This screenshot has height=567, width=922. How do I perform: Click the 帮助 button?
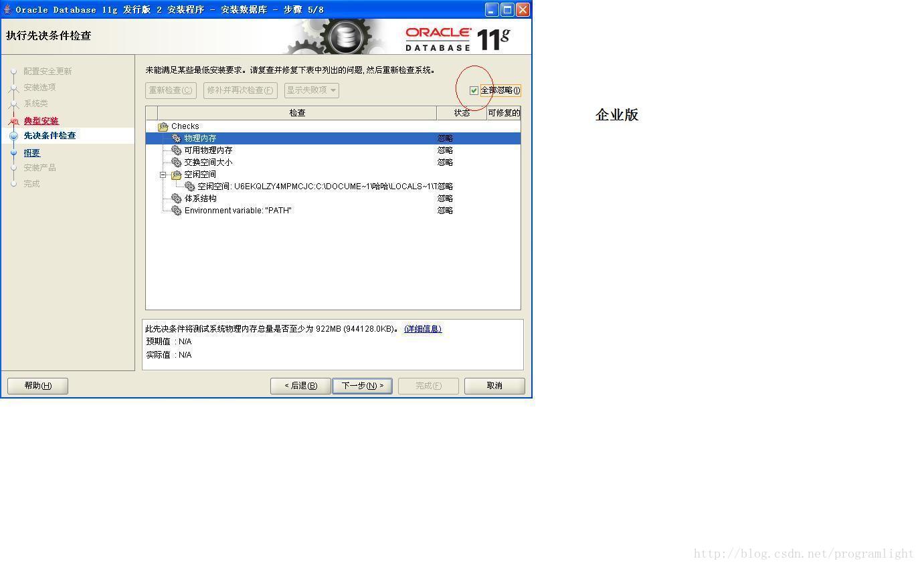[x=37, y=386]
